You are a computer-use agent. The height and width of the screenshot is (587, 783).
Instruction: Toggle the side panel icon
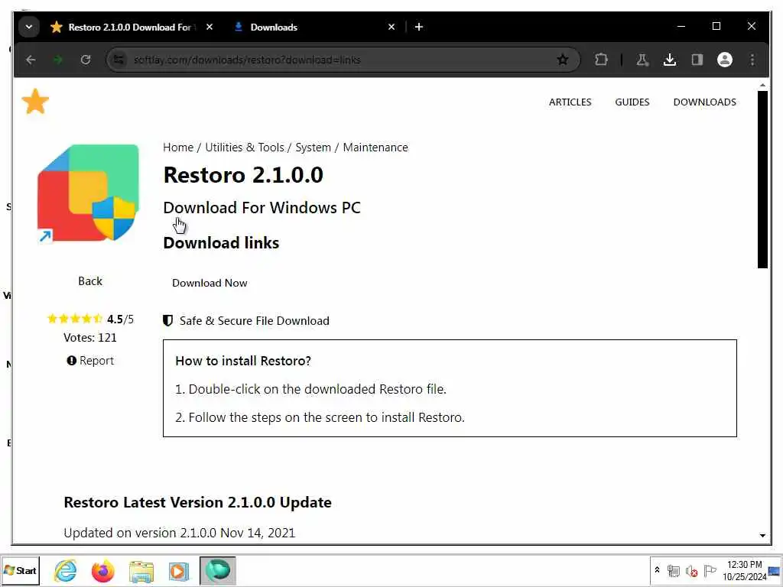[697, 60]
